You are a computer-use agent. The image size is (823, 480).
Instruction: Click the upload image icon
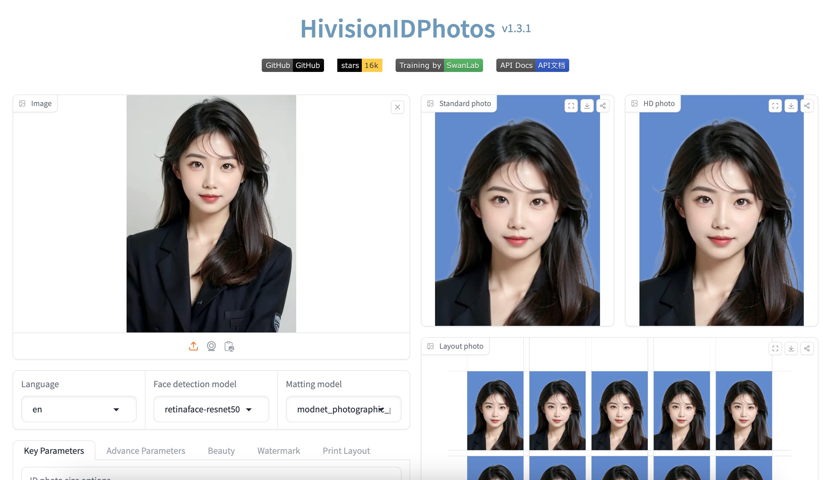point(193,346)
